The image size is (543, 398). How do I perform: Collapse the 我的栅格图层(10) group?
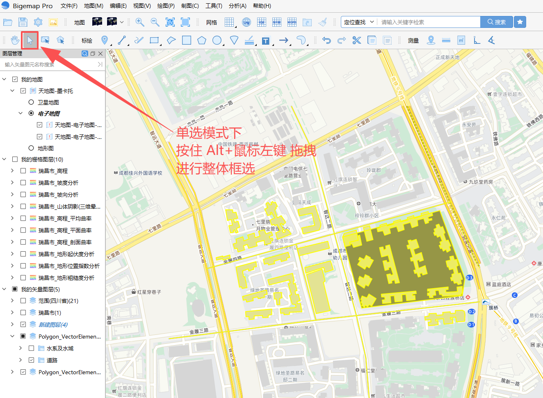(x=5, y=159)
